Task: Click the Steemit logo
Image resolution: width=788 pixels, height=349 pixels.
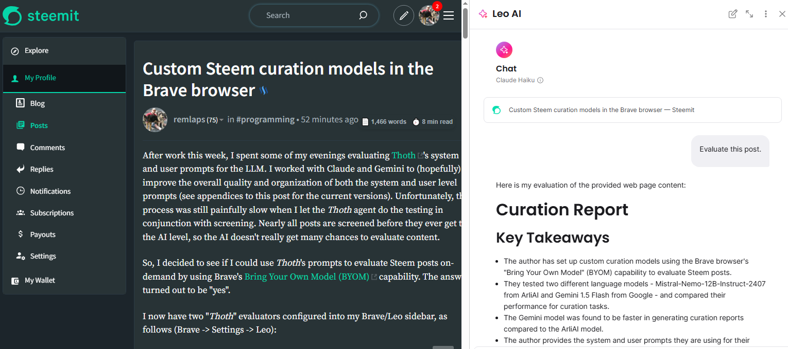Action: click(x=41, y=15)
